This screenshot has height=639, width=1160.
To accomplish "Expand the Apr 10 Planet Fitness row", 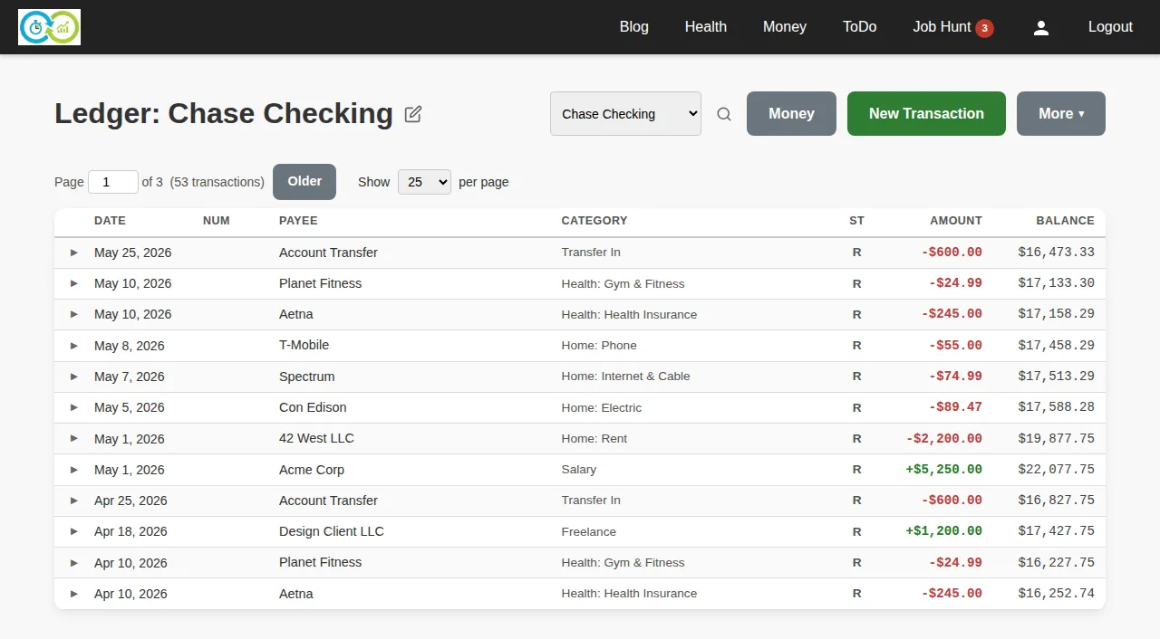I will 74,562.
